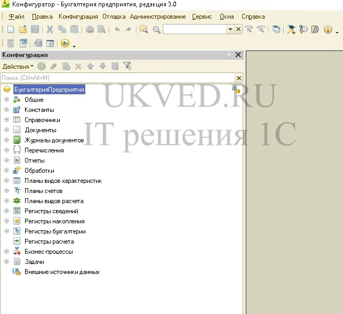Click the toolbar search text field

click(195, 29)
